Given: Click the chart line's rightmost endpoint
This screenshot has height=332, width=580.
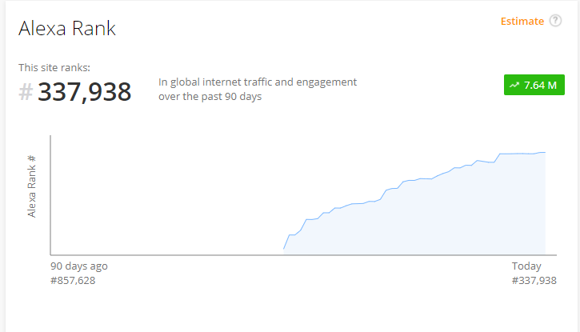Looking at the screenshot, I should [x=546, y=152].
